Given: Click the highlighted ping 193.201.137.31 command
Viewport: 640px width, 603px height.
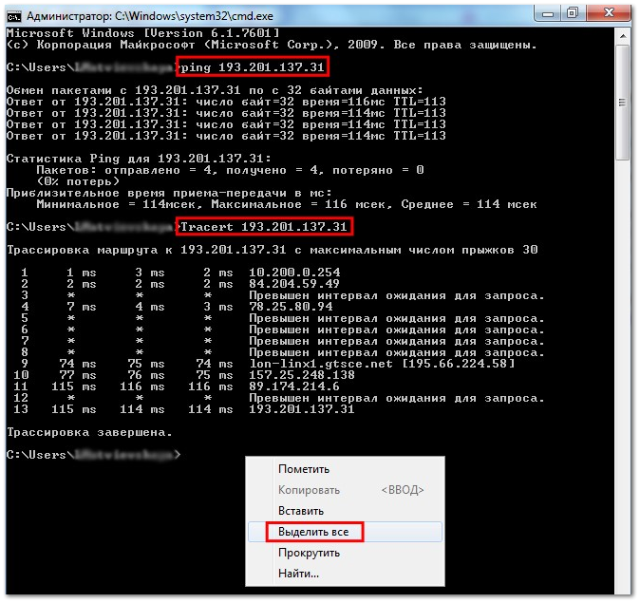Looking at the screenshot, I should coord(253,67).
